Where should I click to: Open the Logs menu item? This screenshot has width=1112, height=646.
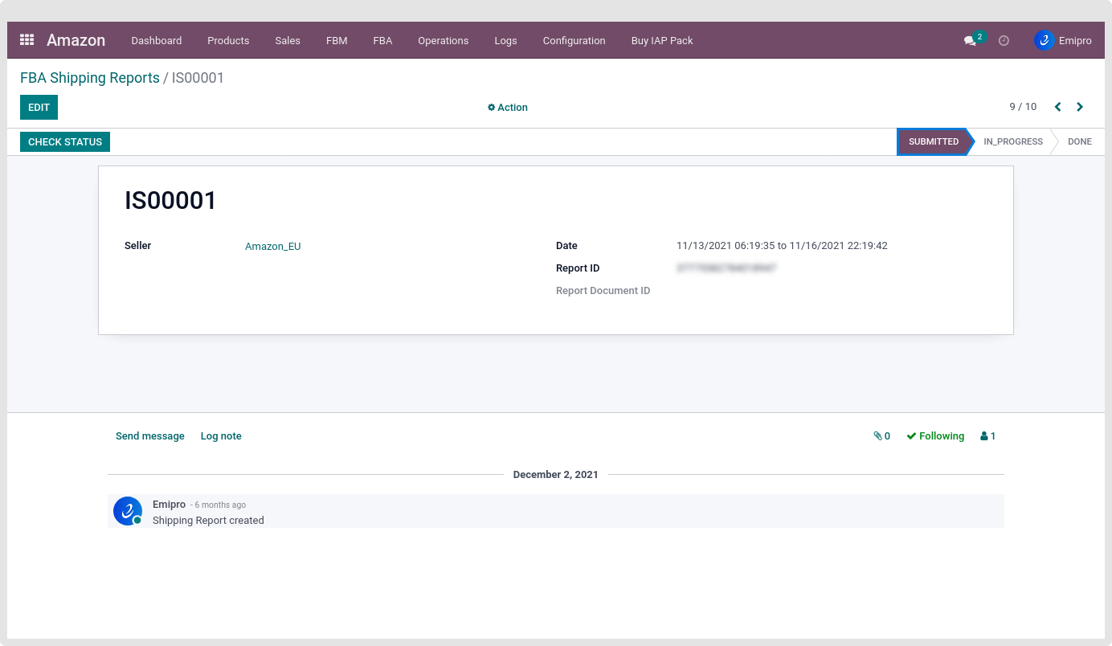[505, 40]
